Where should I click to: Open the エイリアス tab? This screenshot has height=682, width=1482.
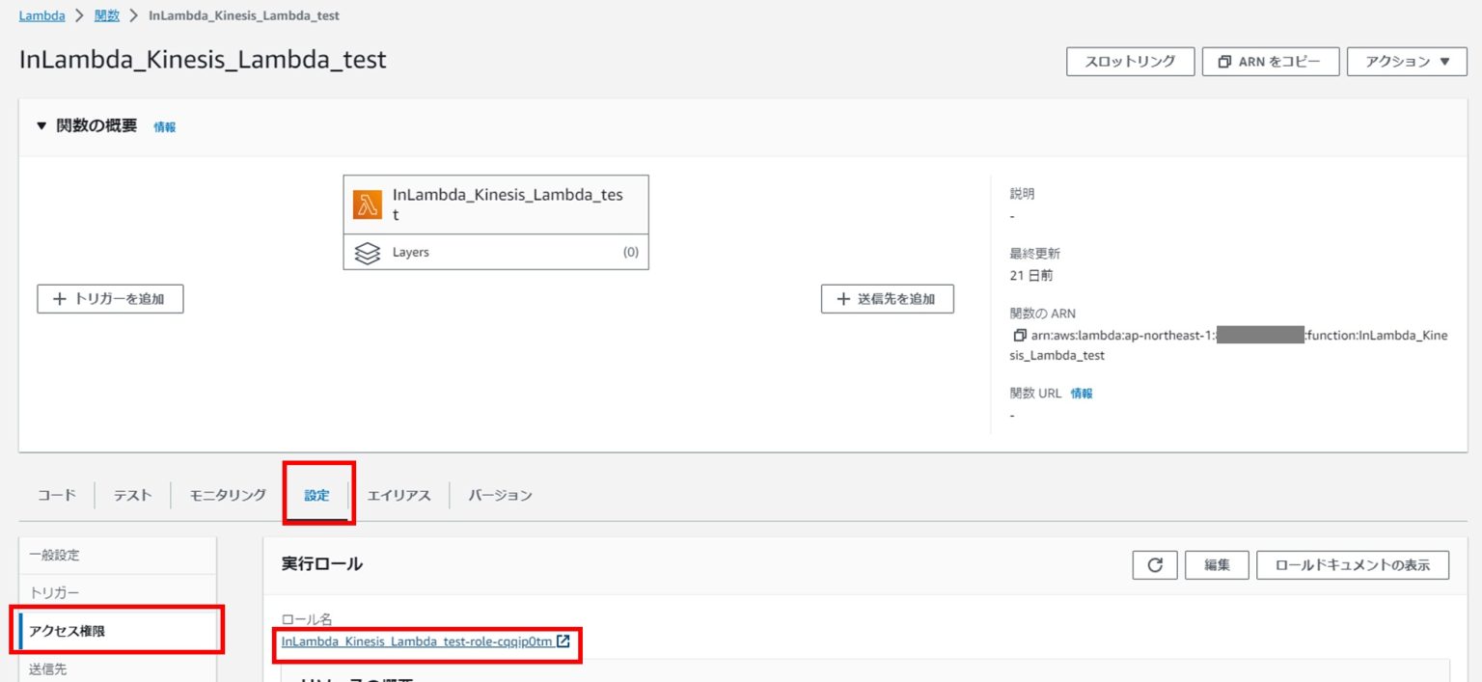tap(398, 495)
